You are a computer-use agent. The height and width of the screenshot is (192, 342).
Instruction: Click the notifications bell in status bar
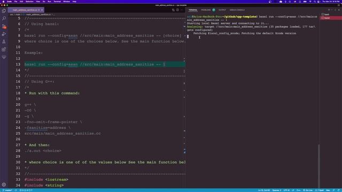[338, 190]
